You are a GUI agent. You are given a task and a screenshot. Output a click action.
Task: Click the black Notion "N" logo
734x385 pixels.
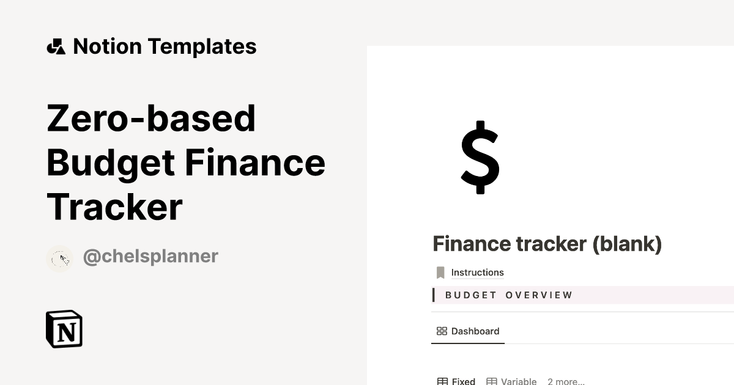(x=65, y=329)
